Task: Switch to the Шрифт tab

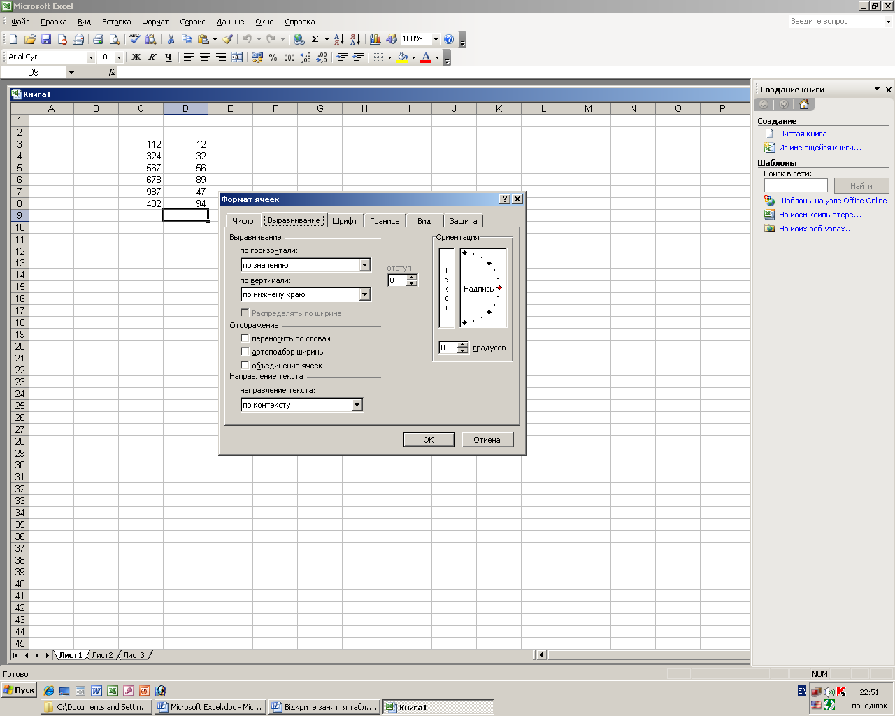Action: point(345,221)
